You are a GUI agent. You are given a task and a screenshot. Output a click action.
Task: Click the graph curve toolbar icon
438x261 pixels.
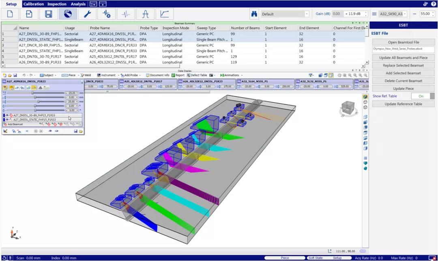tap(165, 14)
